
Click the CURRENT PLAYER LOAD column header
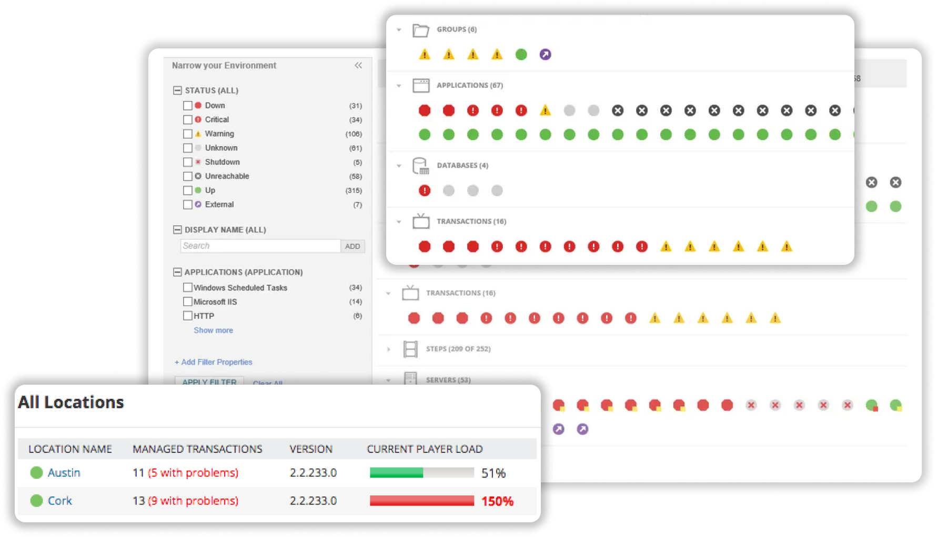(x=425, y=449)
